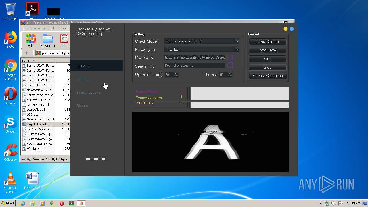Click the Test icon in WinRAR toolbar

(x=64, y=41)
